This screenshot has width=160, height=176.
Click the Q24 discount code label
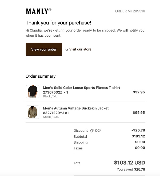98,131
